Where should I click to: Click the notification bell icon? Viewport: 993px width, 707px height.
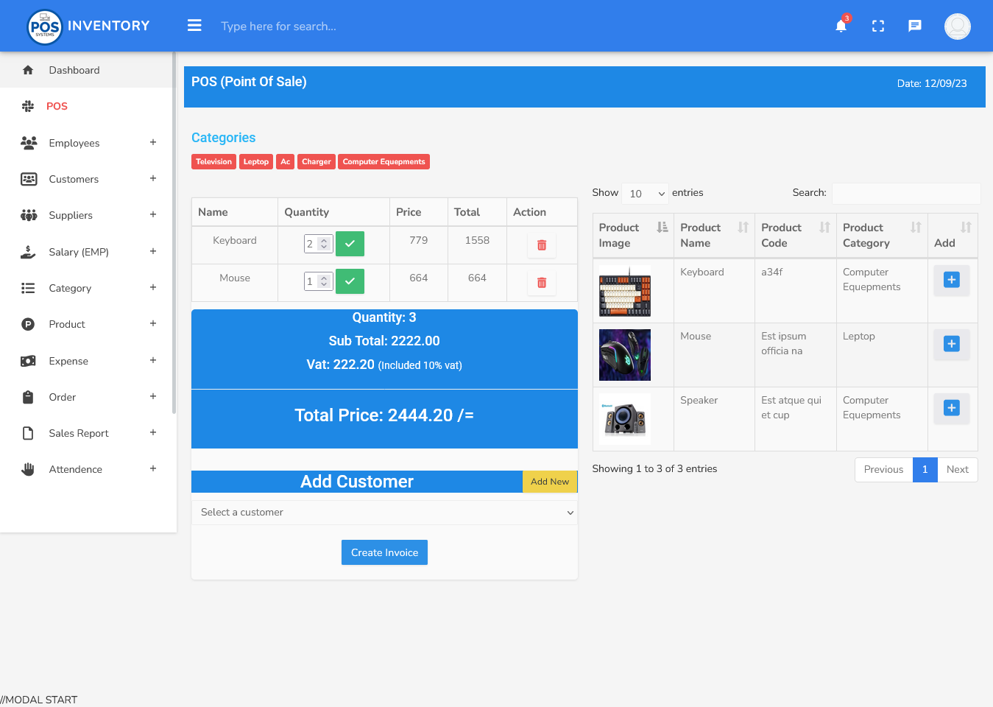tap(841, 27)
